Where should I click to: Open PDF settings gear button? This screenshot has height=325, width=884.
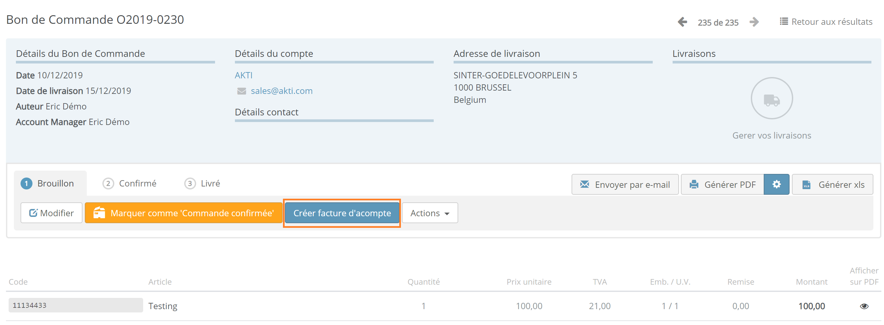click(776, 184)
